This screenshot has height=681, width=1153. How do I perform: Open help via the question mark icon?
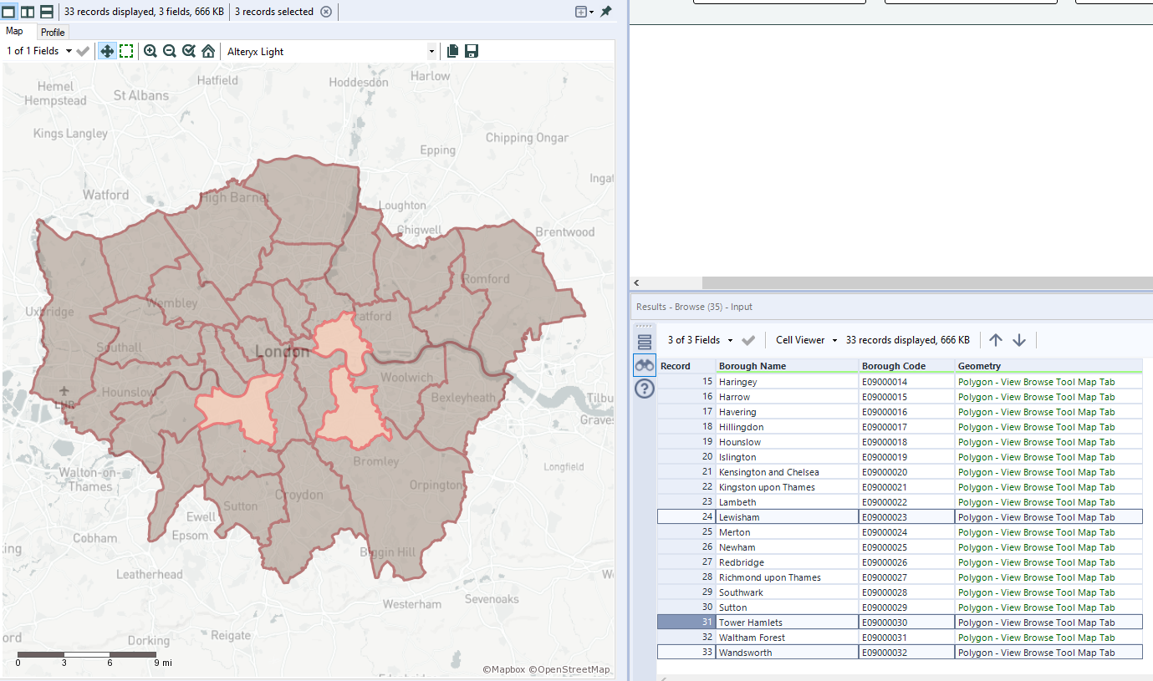pos(644,389)
